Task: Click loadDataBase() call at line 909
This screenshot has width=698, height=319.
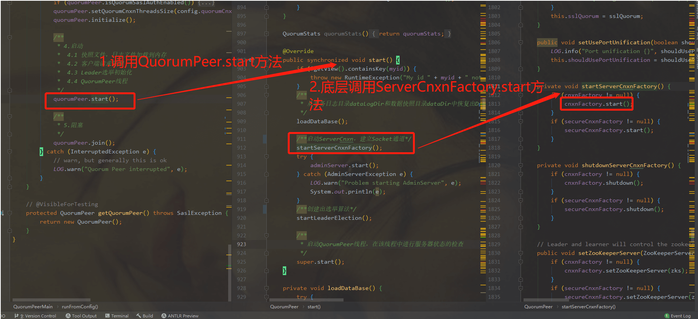Action: (322, 121)
